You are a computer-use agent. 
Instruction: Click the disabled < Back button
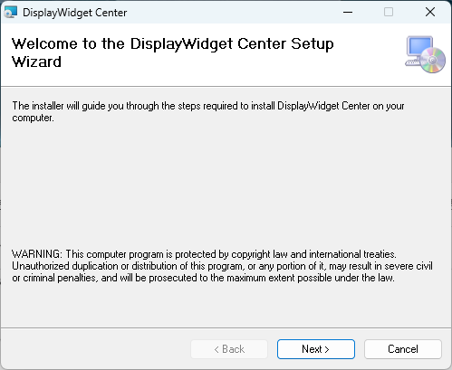coord(229,349)
